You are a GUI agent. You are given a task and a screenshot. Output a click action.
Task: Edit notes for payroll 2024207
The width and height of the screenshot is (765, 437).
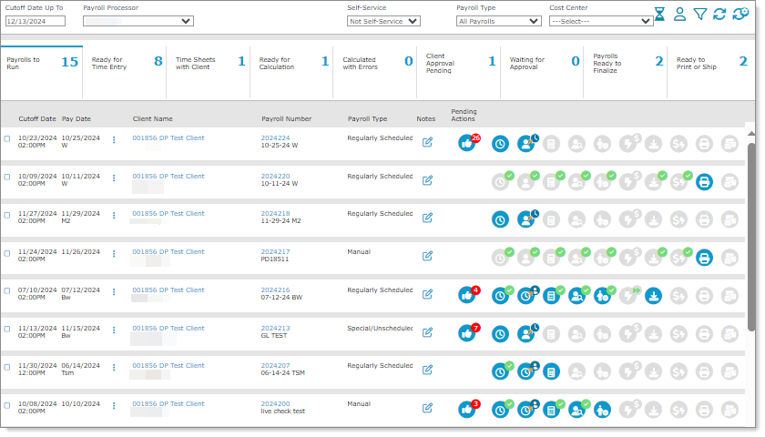[x=427, y=370]
